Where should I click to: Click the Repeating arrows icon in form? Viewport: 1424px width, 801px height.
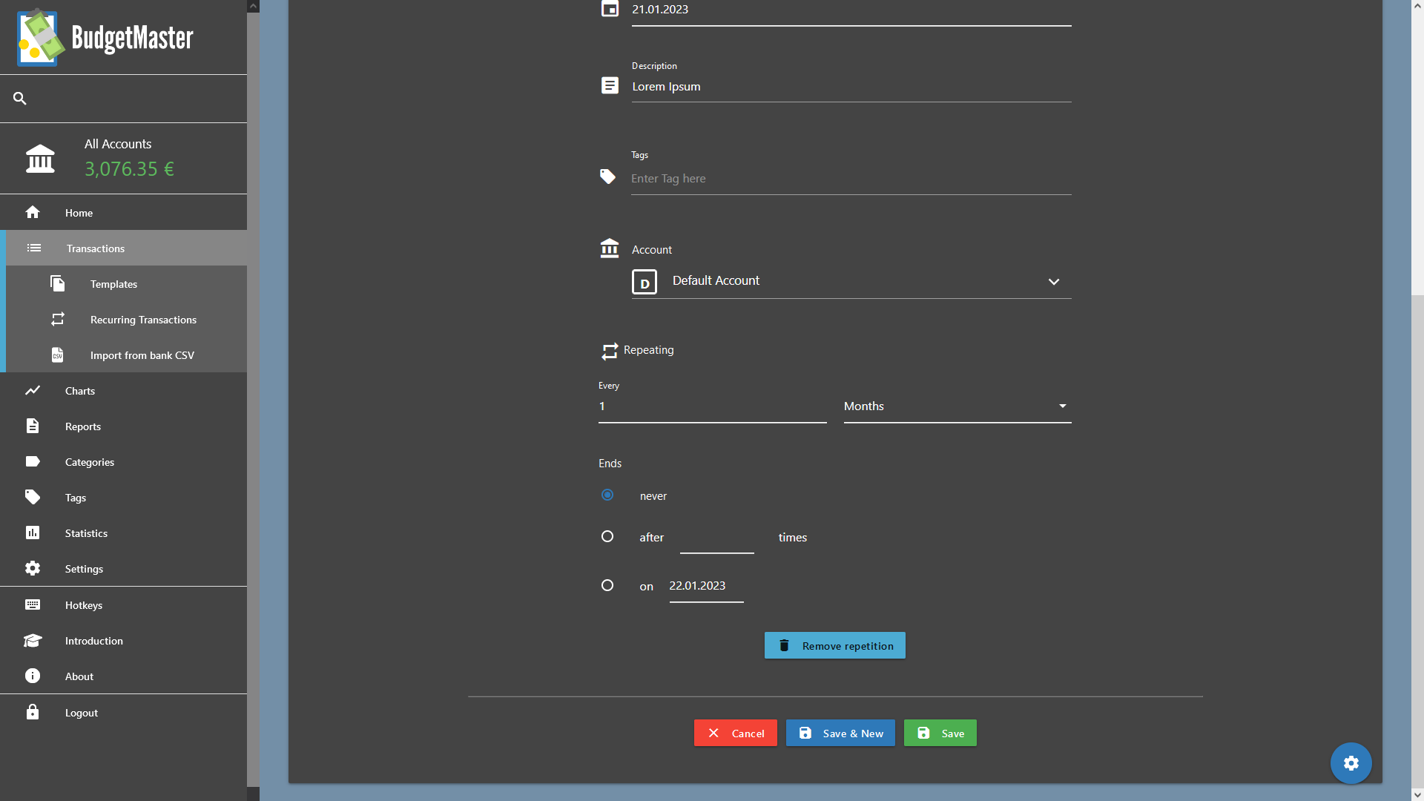point(610,351)
